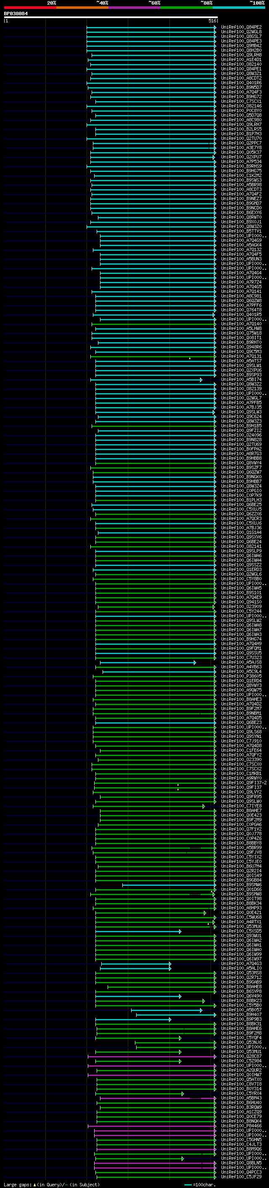Screen dimensions: 269x1188
Task: Click the short green alignment bar for C5Z984
Action: coord(138,1061)
